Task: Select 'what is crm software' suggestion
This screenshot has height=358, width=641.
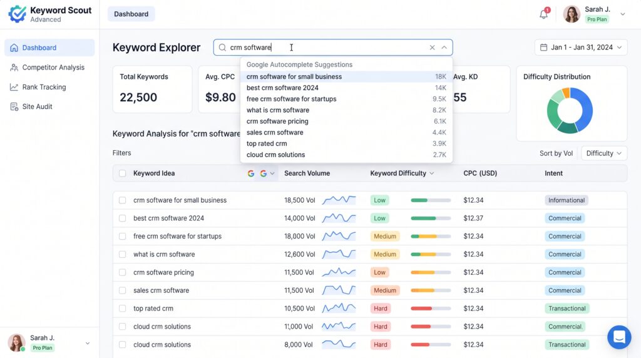Action: pyautogui.click(x=346, y=110)
